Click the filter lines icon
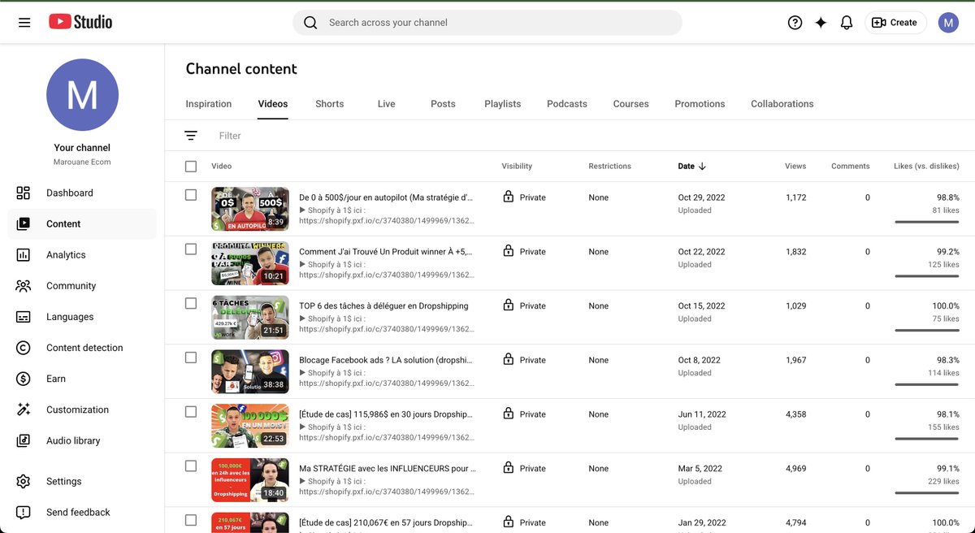 point(191,136)
